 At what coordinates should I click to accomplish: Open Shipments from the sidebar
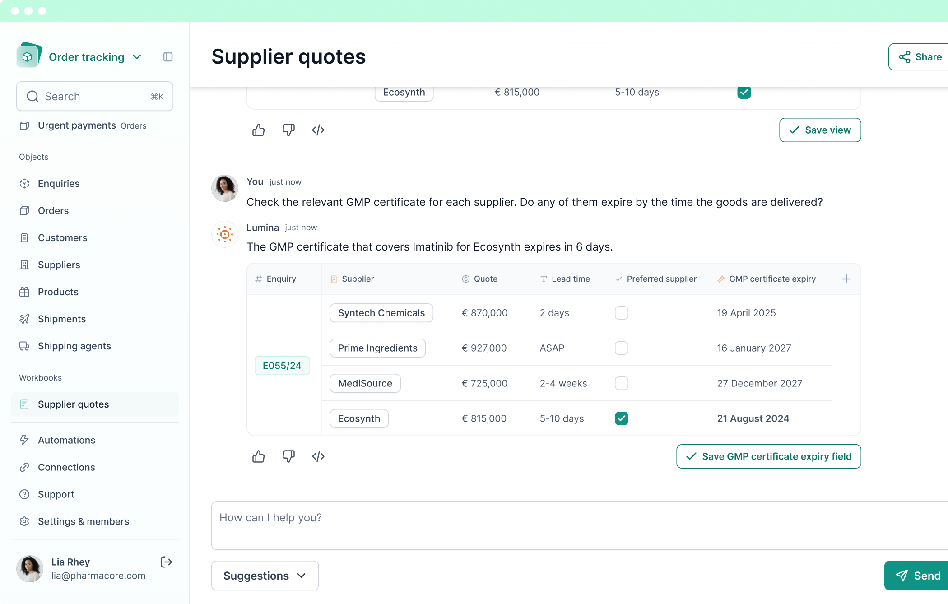(62, 319)
